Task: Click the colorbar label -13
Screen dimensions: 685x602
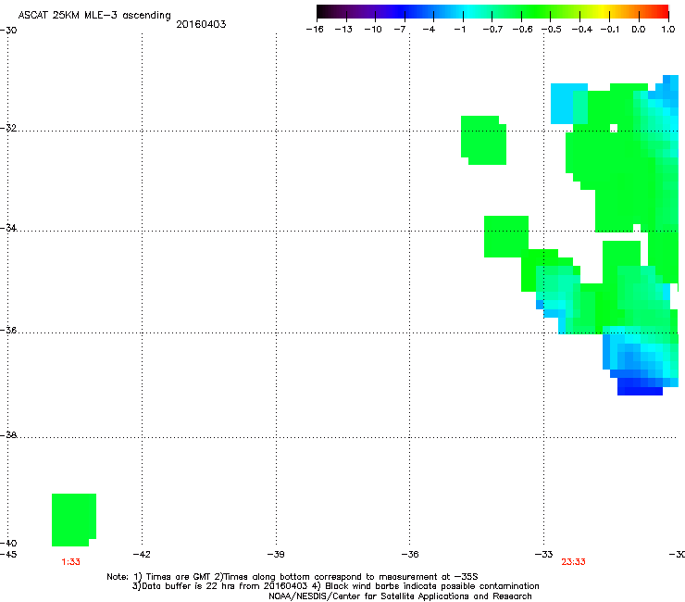Action: coord(343,30)
